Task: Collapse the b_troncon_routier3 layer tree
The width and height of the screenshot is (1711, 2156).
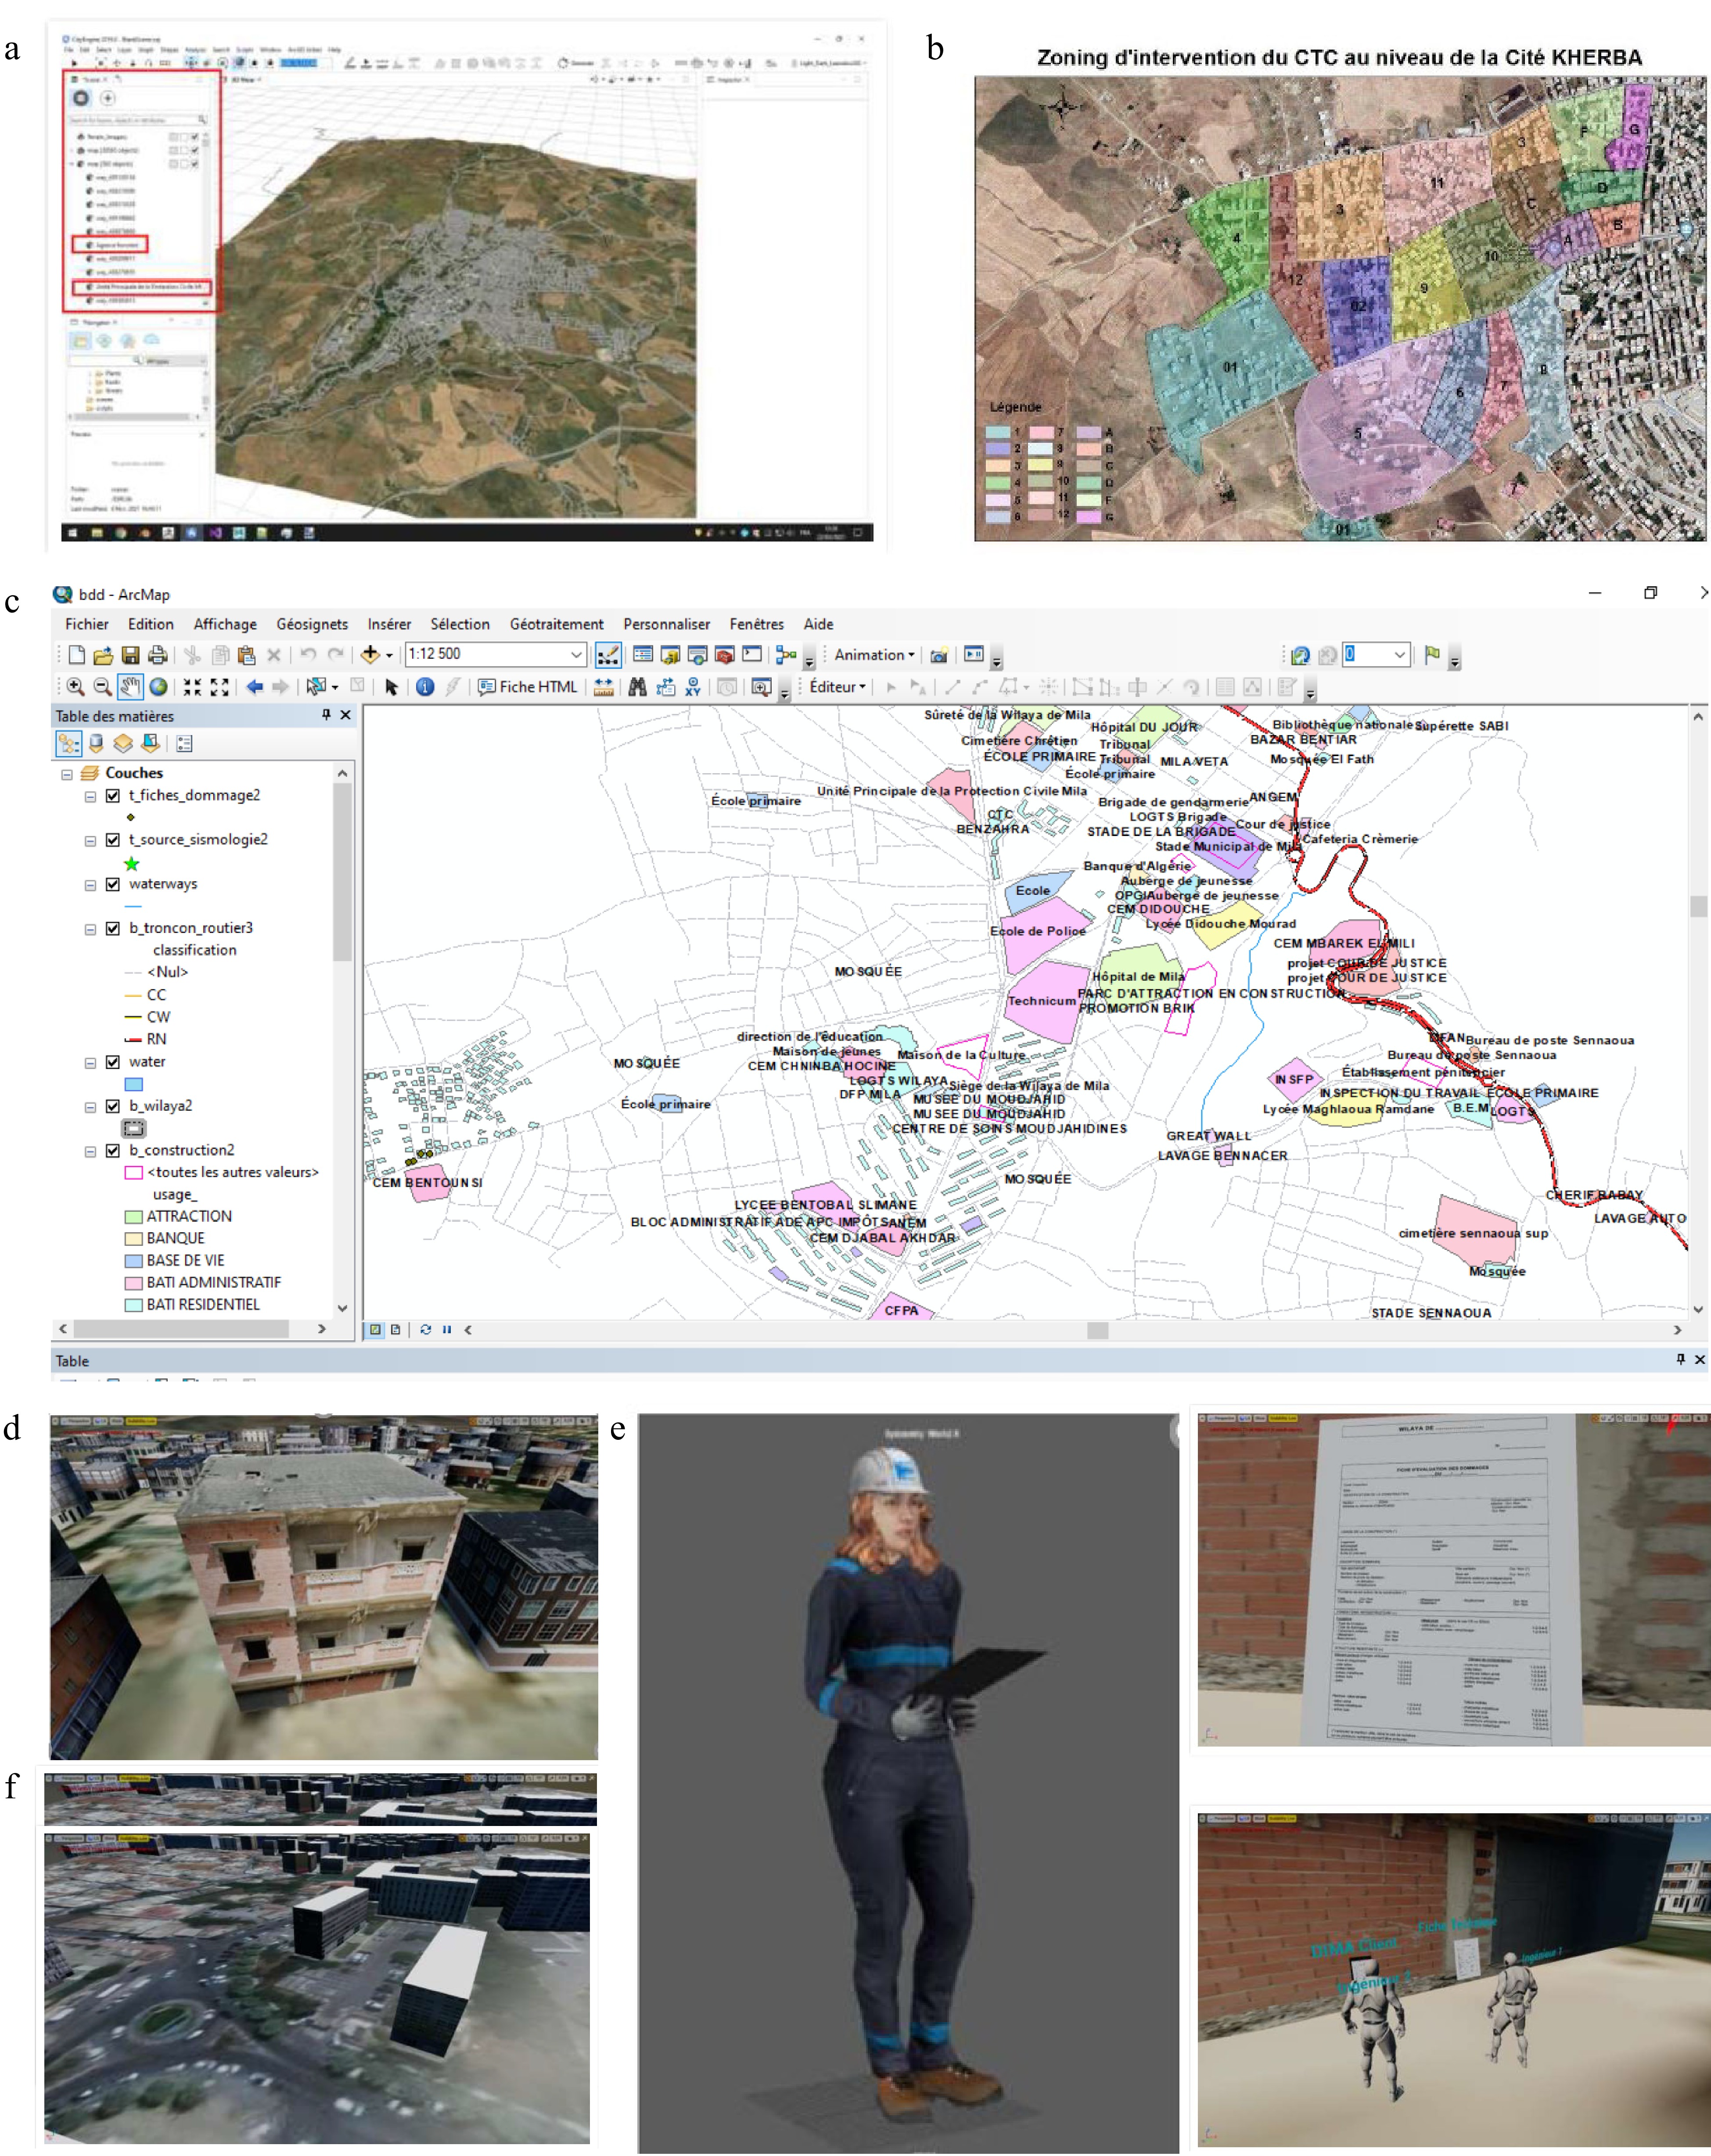Action: coord(90,929)
